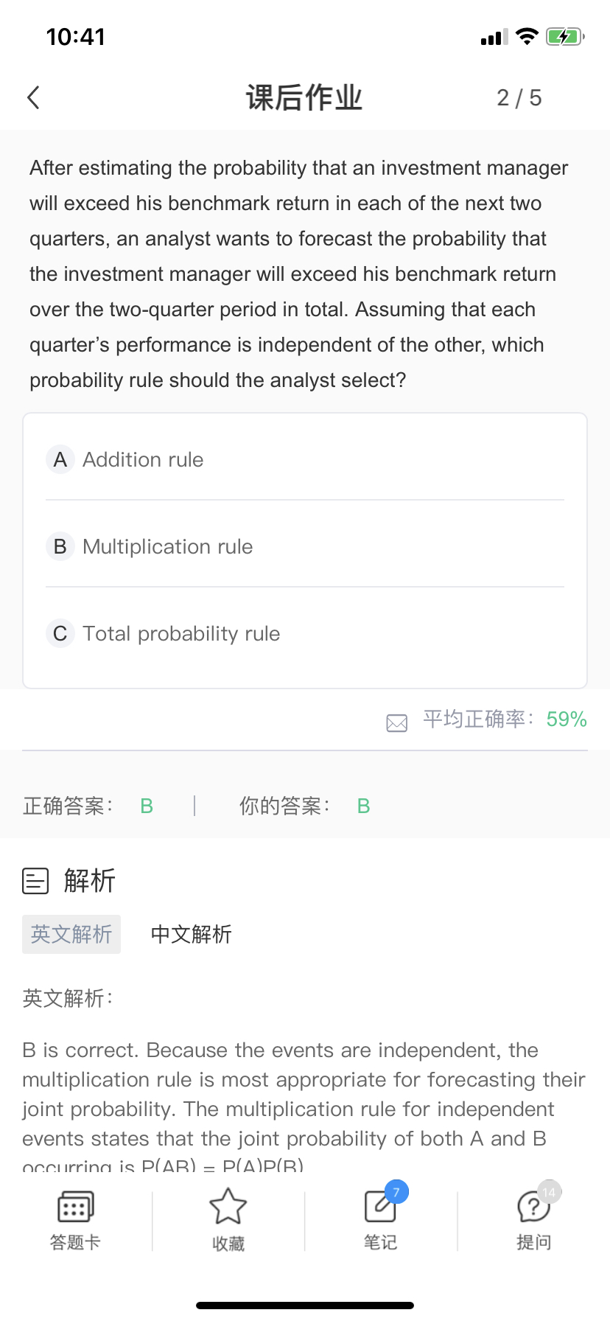The height and width of the screenshot is (1321, 610).
Task: Select option A Addition rule
Action: point(305,459)
